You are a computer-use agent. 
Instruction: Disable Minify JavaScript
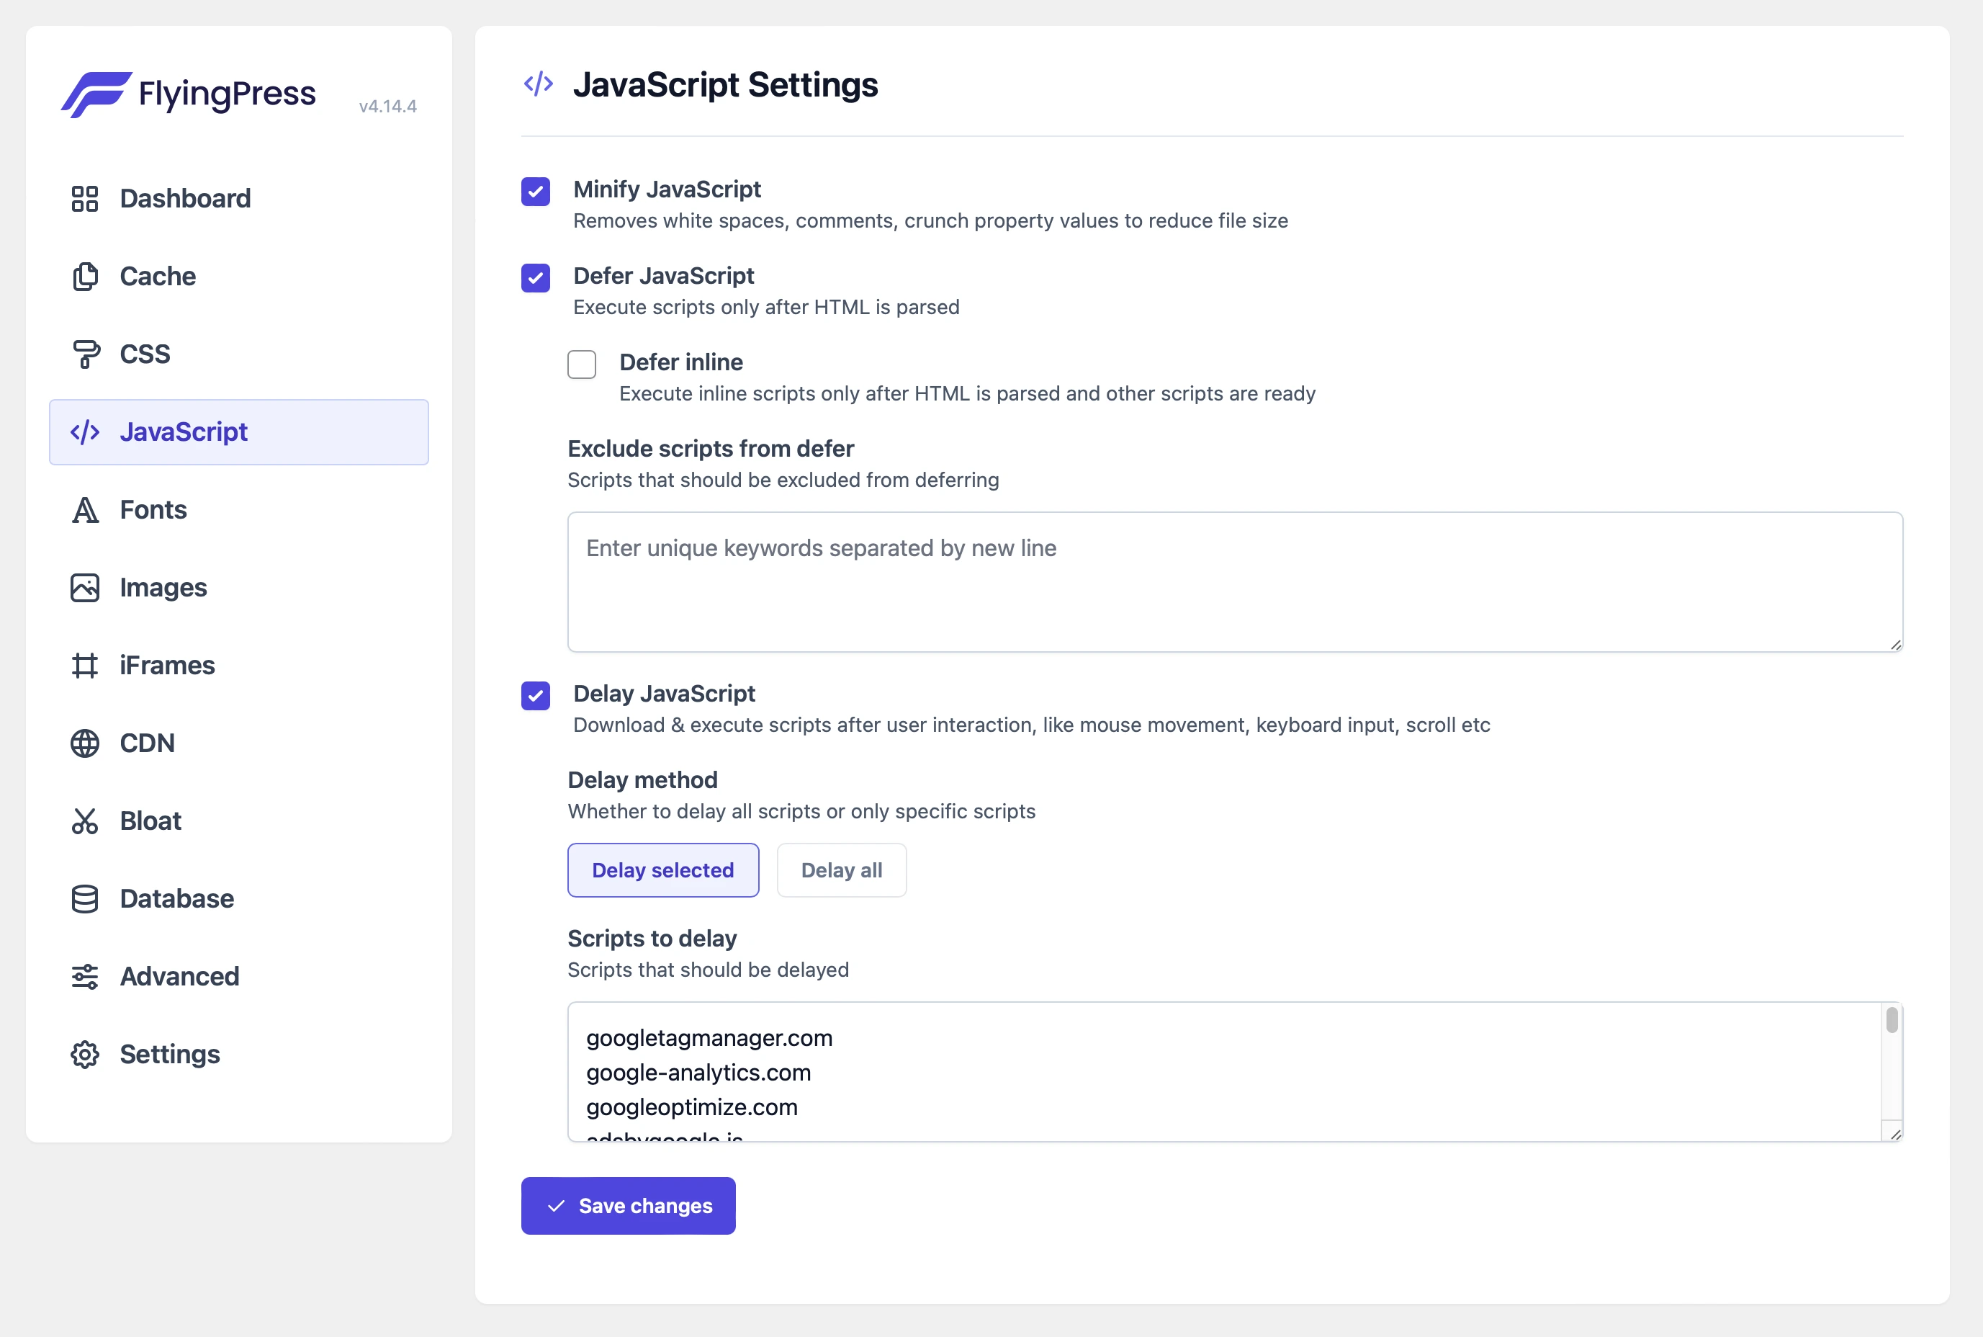(535, 192)
